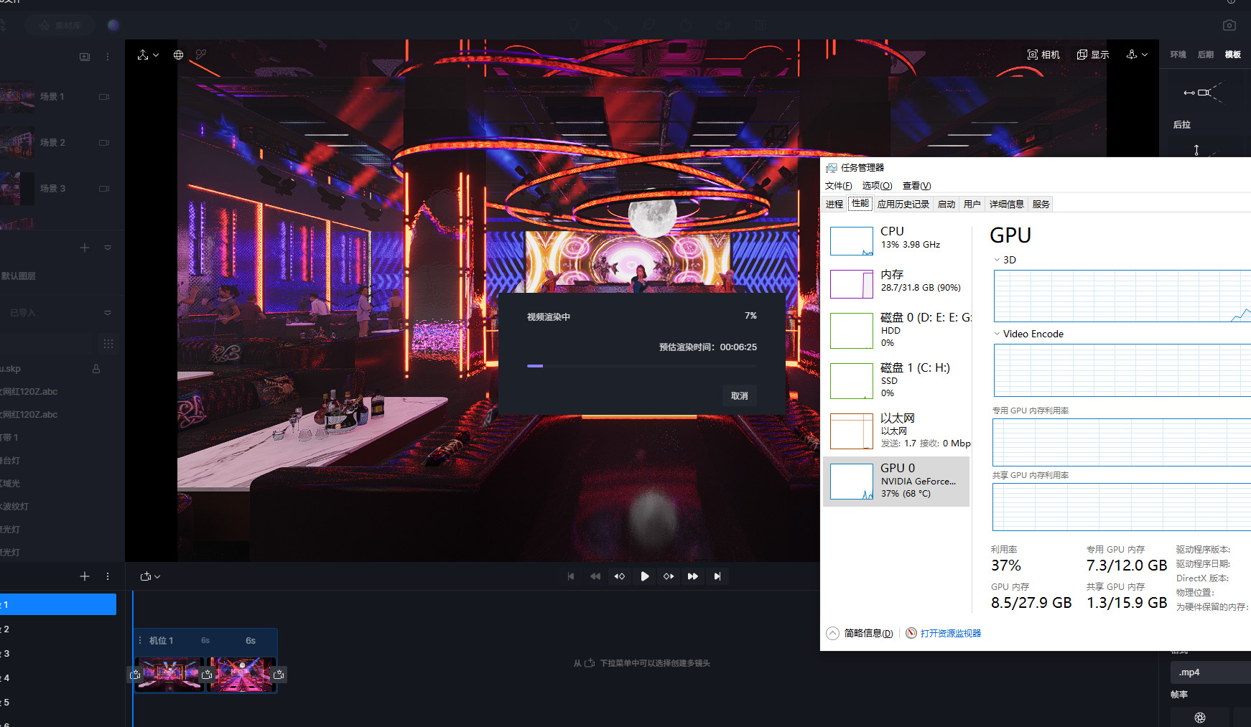Switch to the 详细信息 tab
The image size is (1251, 727).
pyautogui.click(x=1007, y=205)
